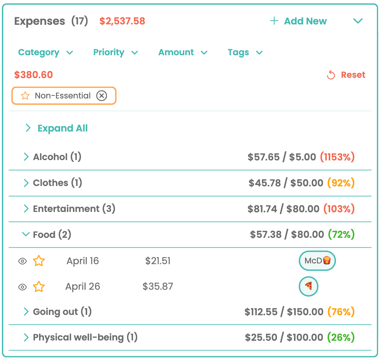Remove the Non-Essential filter via its X icon

(101, 96)
